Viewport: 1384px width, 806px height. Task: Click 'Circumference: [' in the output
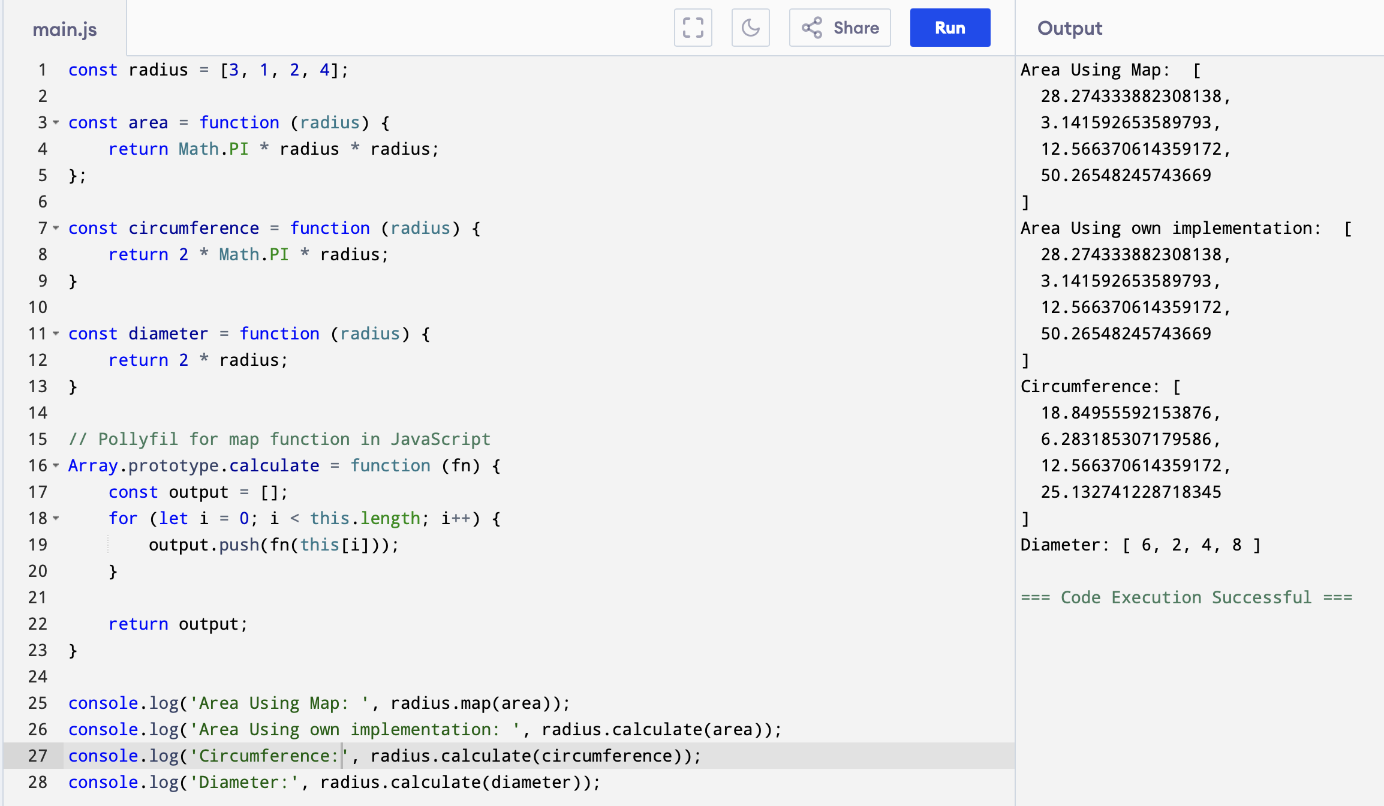[x=1100, y=386]
